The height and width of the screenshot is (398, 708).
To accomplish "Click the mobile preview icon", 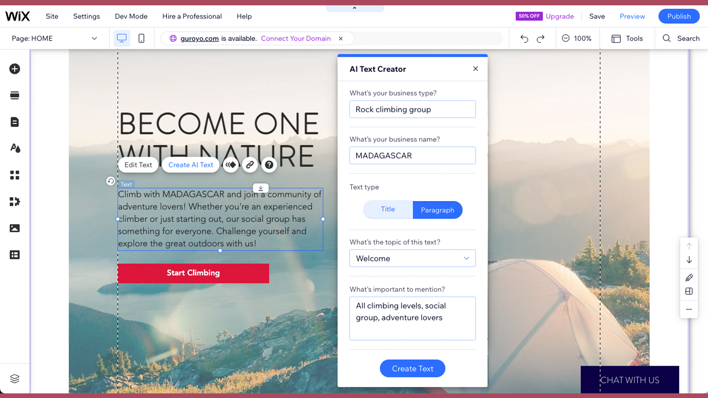I will coord(142,39).
